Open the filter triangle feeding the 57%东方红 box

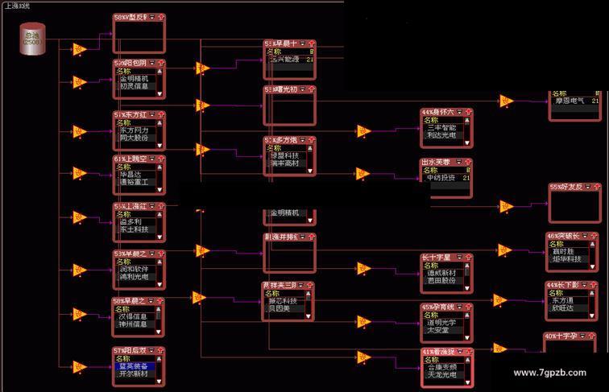[80, 131]
